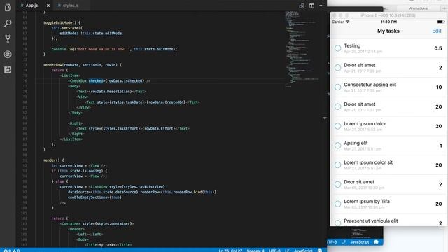Click the simulator Wi-Fi icon
Image resolution: width=448 pixels, height=252 pixels.
[347, 22]
